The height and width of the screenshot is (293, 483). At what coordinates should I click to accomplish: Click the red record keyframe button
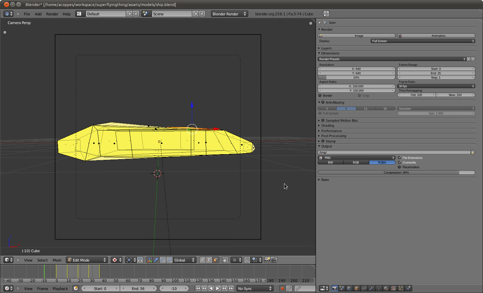pos(282,288)
